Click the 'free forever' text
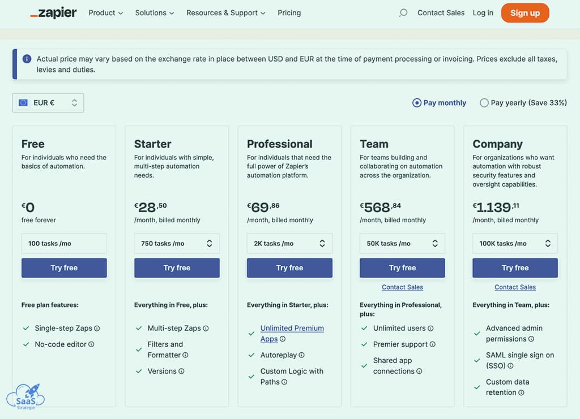 point(39,220)
